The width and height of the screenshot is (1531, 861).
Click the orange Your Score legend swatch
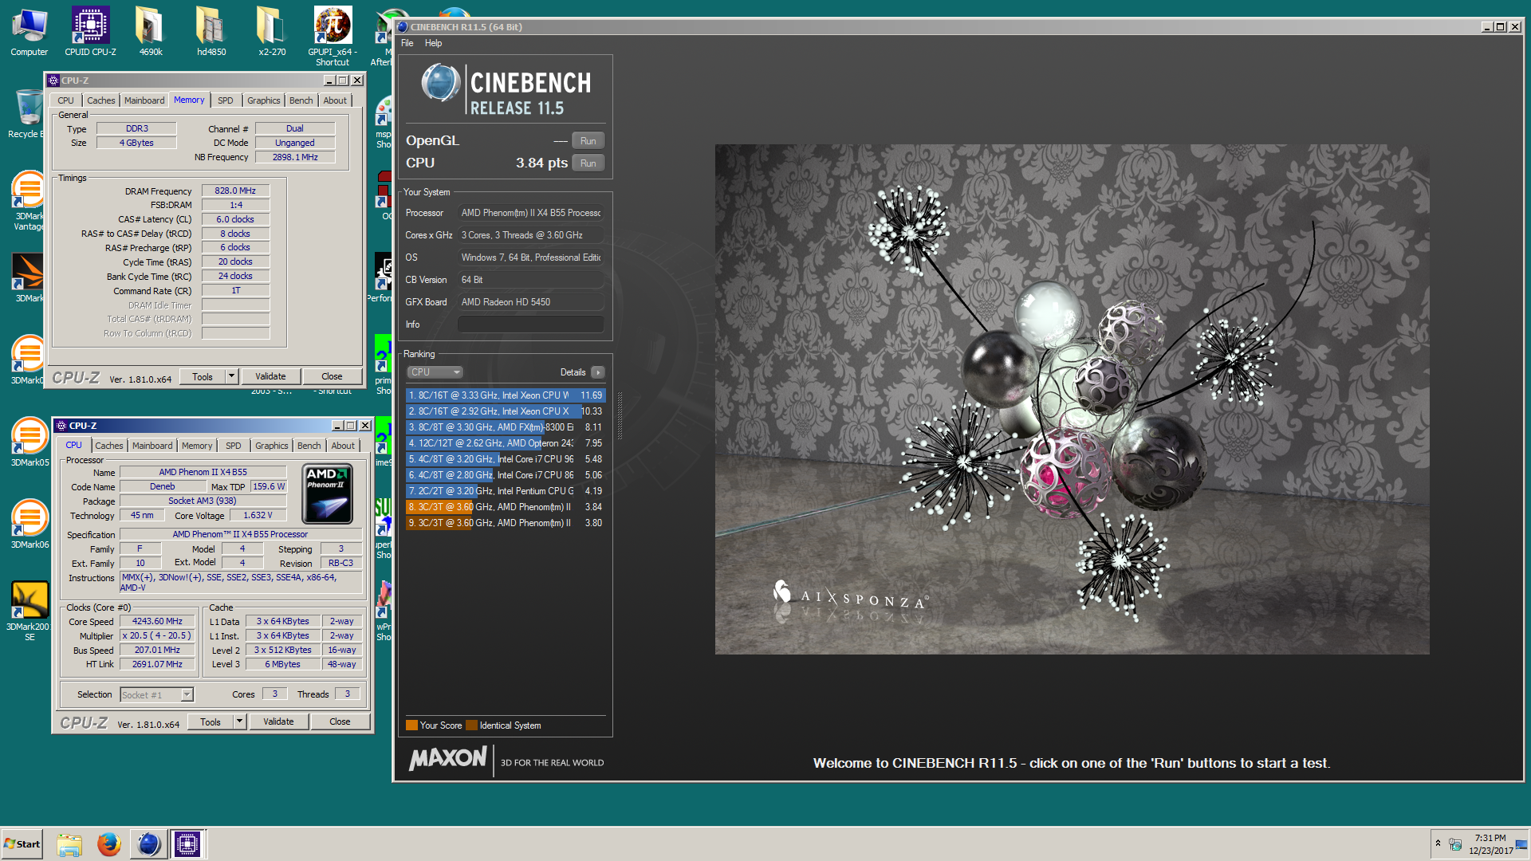coord(411,725)
